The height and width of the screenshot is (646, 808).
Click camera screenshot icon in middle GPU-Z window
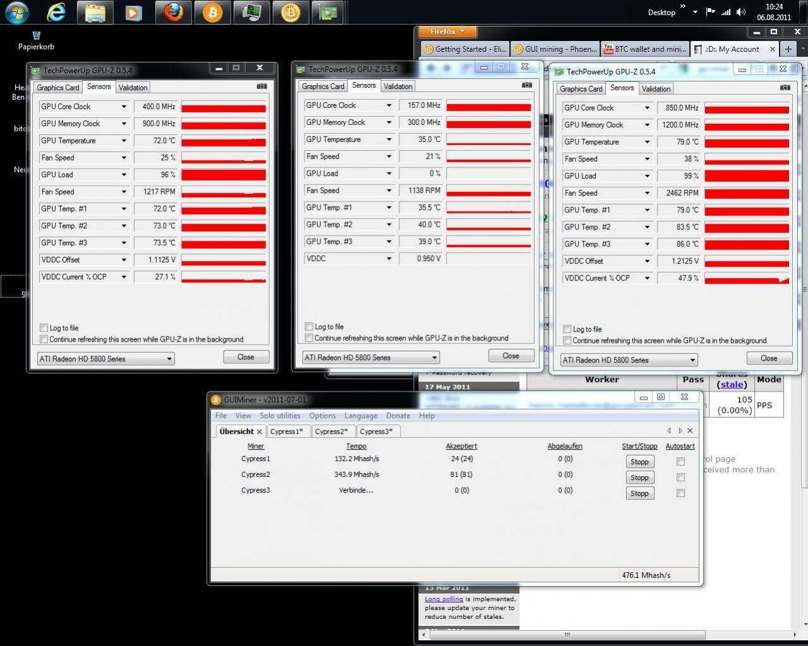click(x=527, y=85)
